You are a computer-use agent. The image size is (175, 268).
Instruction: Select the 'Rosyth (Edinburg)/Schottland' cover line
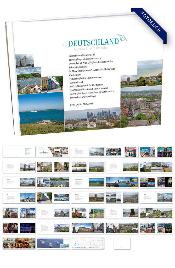pyautogui.click(x=92, y=92)
